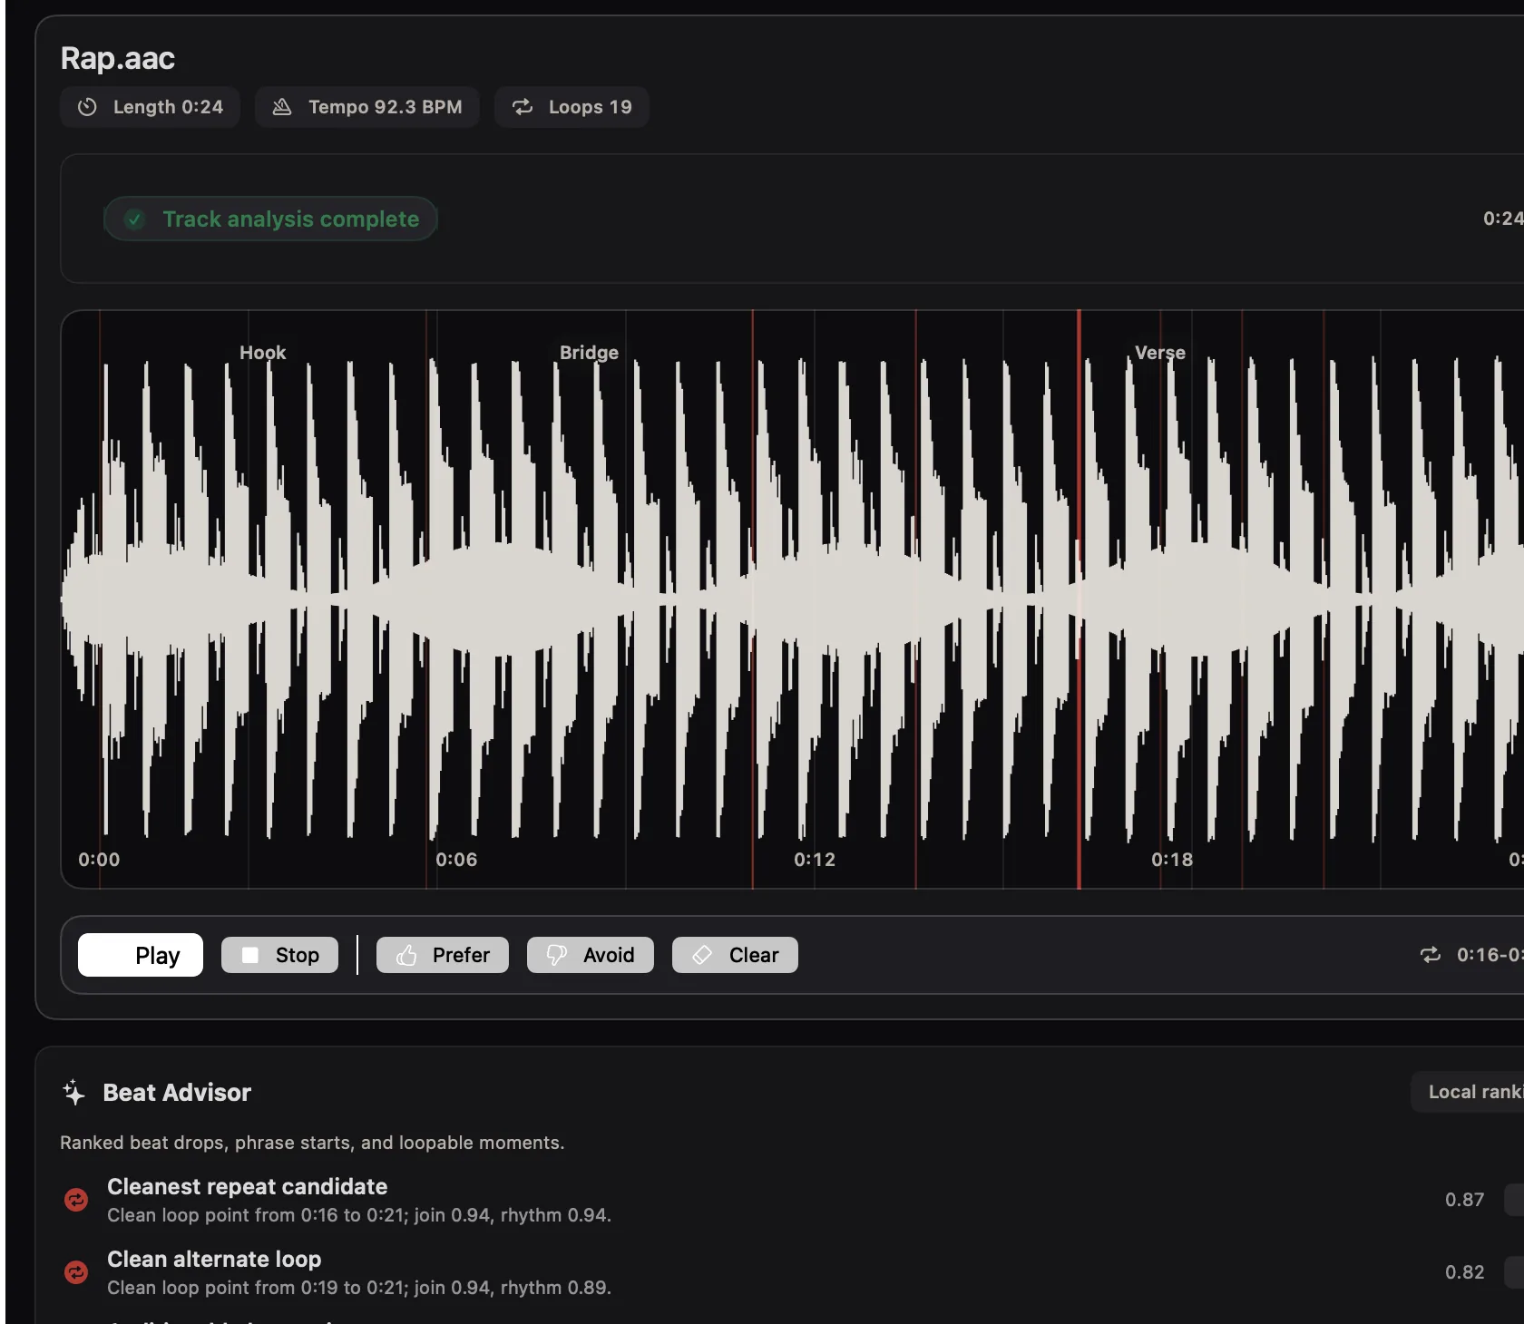Click the thumbs-down icon in Avoid
This screenshot has height=1324, width=1524.
556,955
